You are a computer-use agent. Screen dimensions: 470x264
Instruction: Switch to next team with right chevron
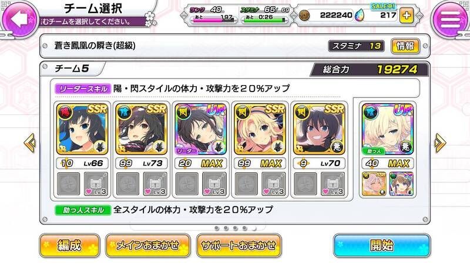pyautogui.click(x=440, y=143)
